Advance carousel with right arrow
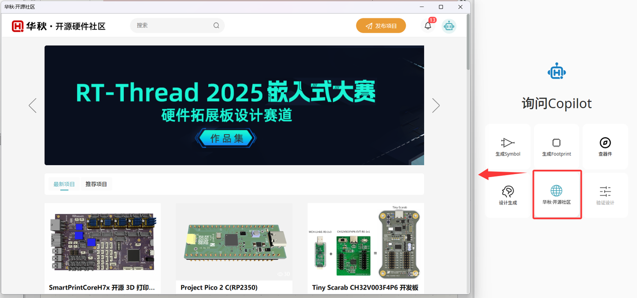This screenshot has height=298, width=637. point(436,105)
